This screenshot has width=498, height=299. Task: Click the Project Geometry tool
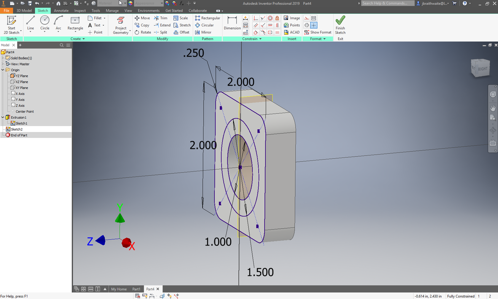[121, 25]
